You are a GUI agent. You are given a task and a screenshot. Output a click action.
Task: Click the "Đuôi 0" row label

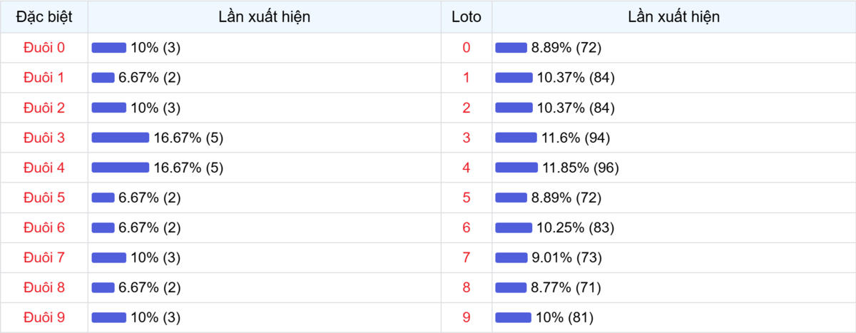pyautogui.click(x=44, y=48)
